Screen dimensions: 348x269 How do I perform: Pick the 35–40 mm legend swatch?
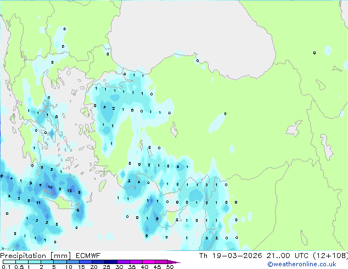tap(136, 262)
